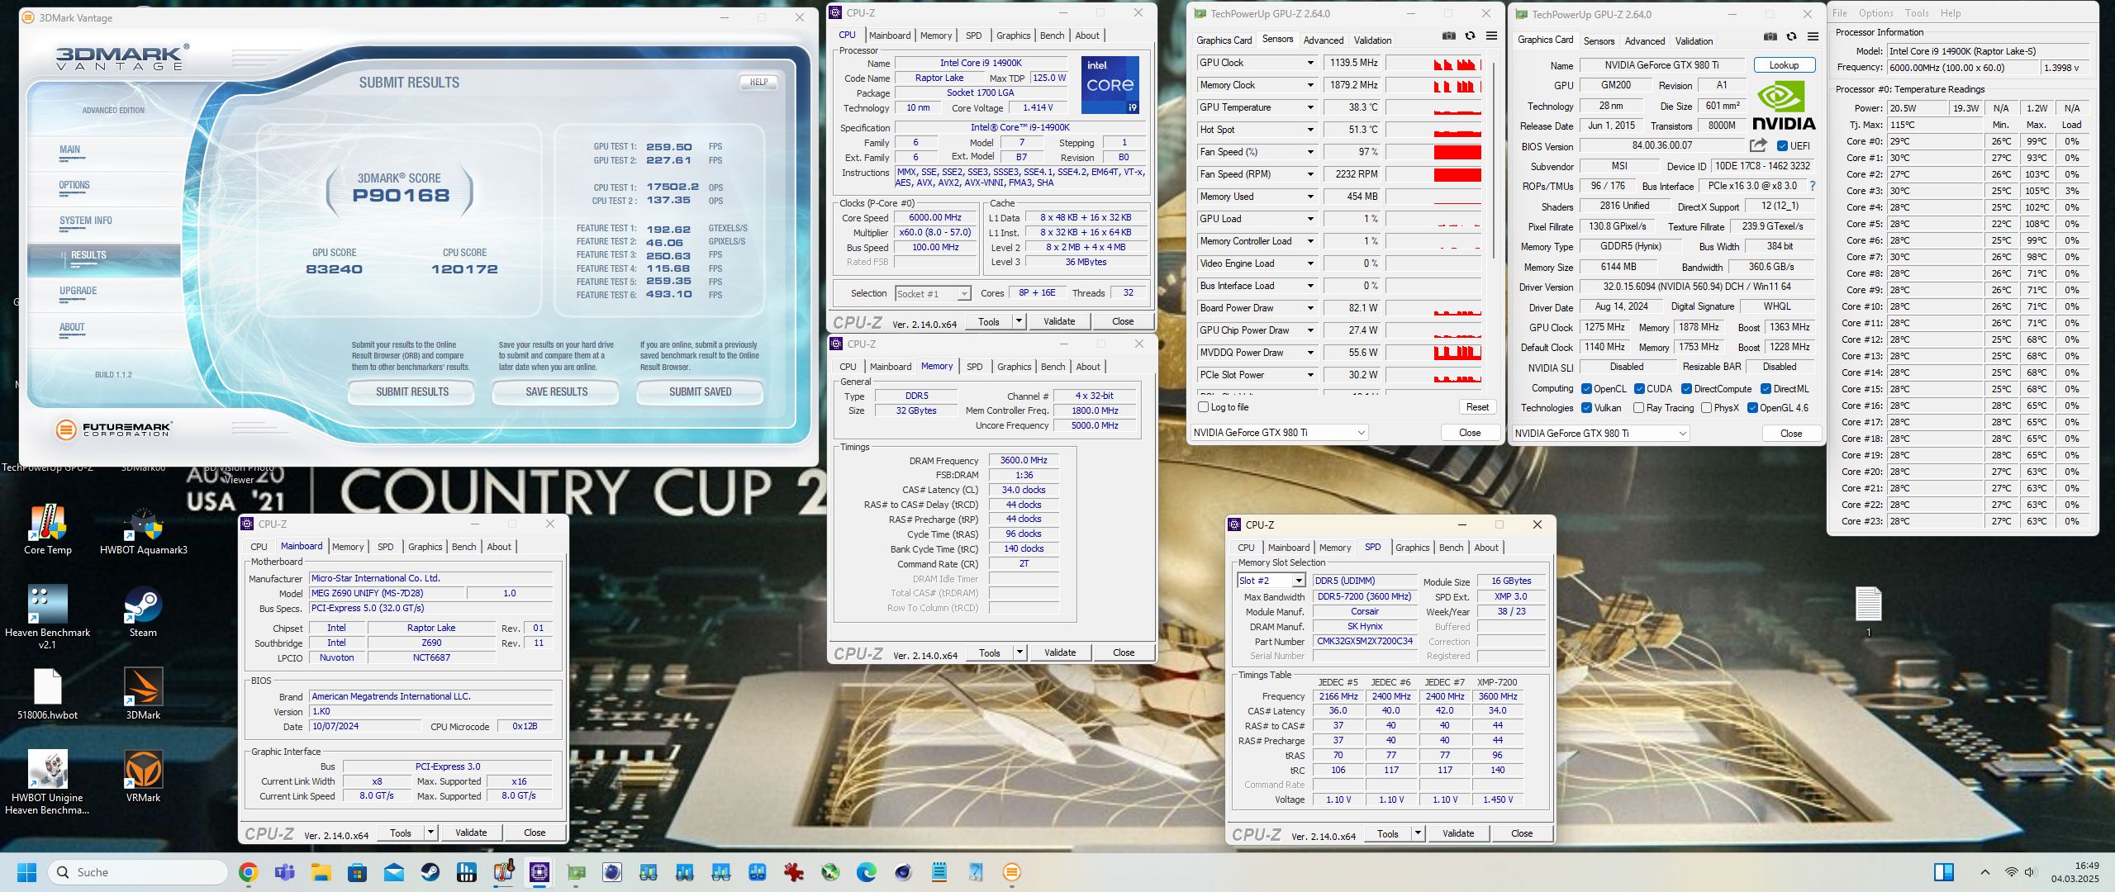Click BIOS export share icon in GPU-Z
The image size is (2115, 892).
pos(1758,145)
